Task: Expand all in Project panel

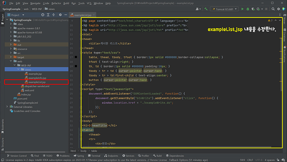Action: click(48, 15)
